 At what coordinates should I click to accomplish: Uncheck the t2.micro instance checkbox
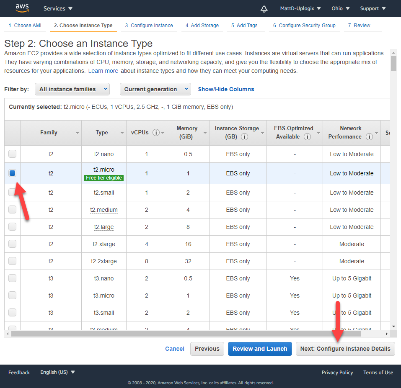coord(12,173)
